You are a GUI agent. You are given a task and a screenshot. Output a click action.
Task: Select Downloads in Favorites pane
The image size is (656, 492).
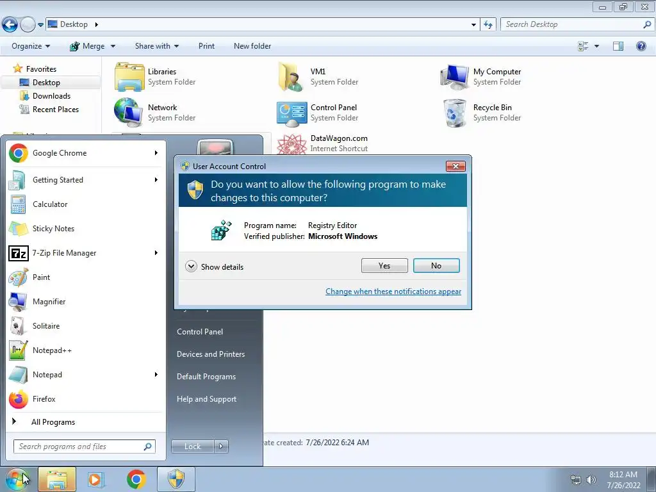point(51,96)
